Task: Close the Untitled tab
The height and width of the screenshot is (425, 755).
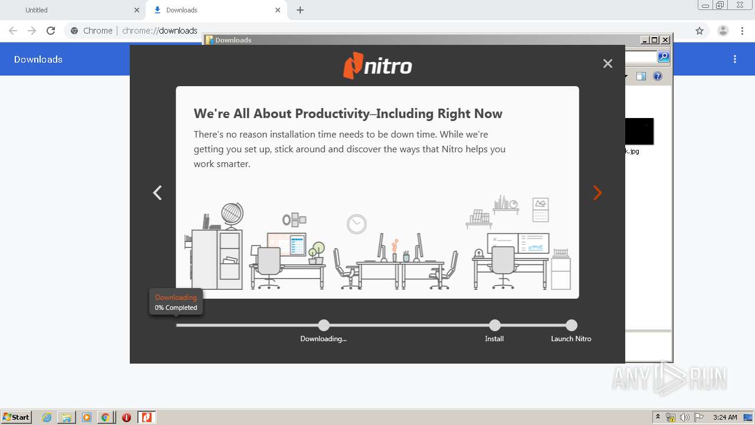Action: click(x=137, y=10)
